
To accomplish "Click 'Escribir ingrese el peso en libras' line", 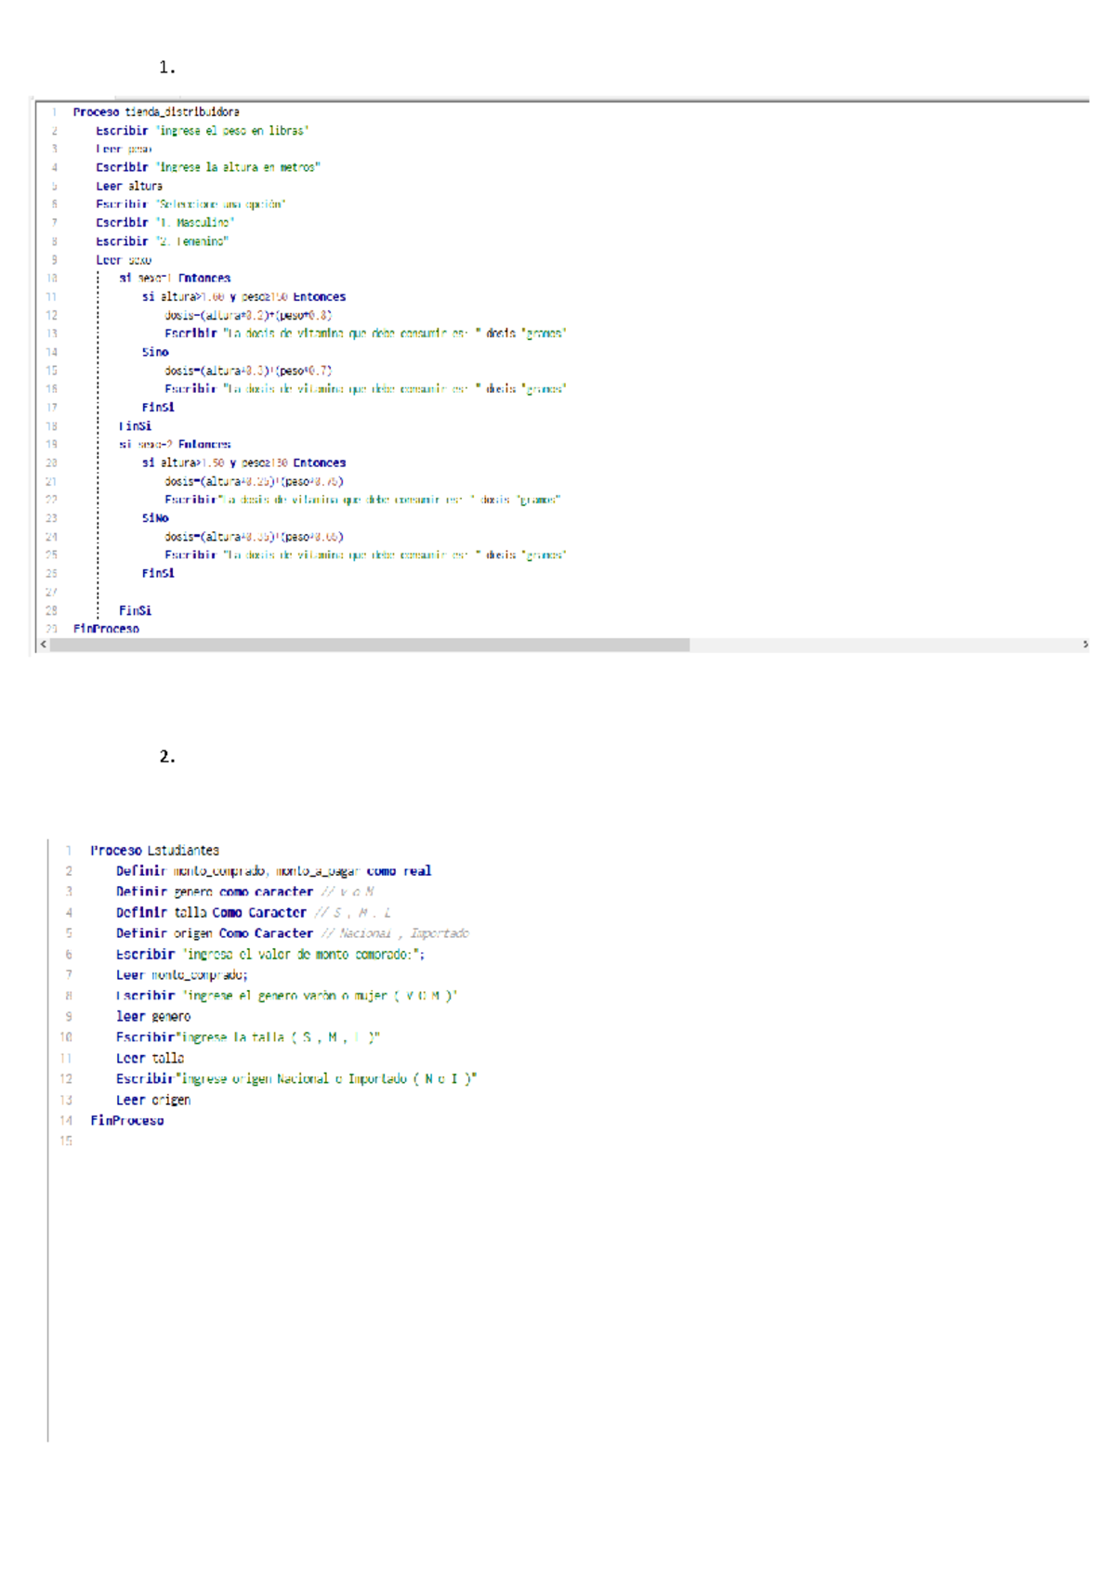I will tap(202, 131).
